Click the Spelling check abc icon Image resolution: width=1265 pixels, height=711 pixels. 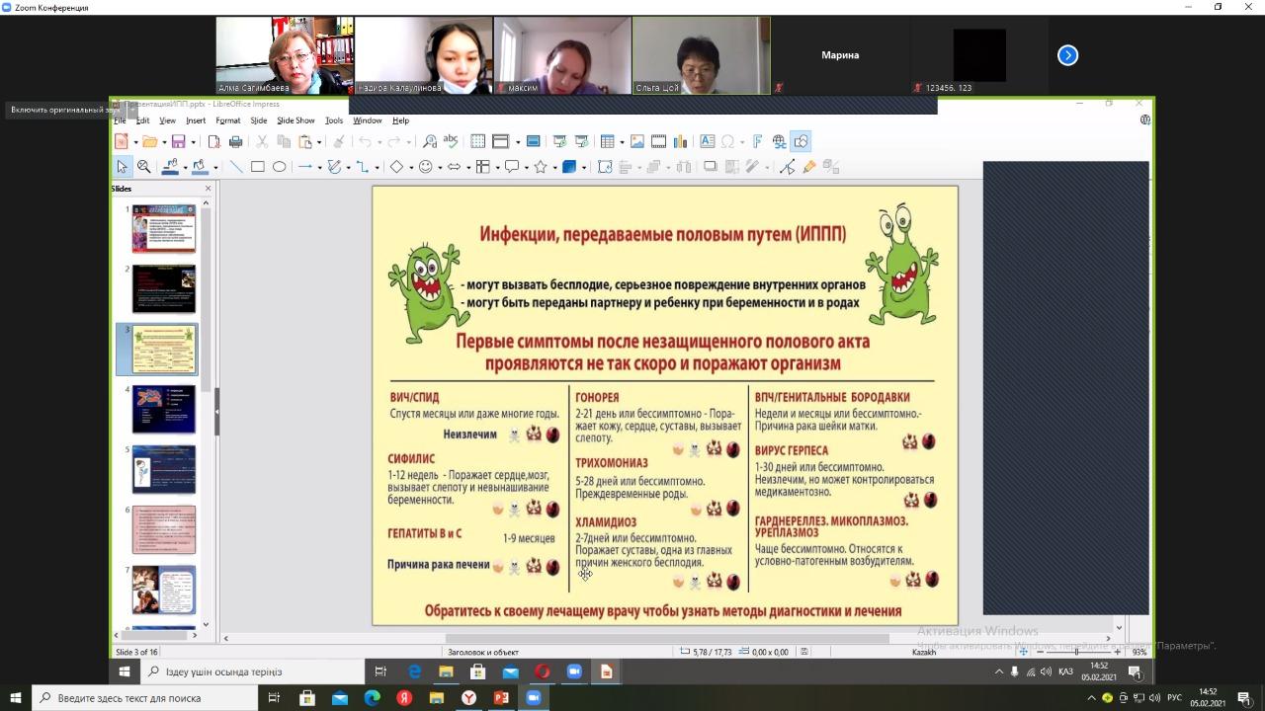coord(451,141)
